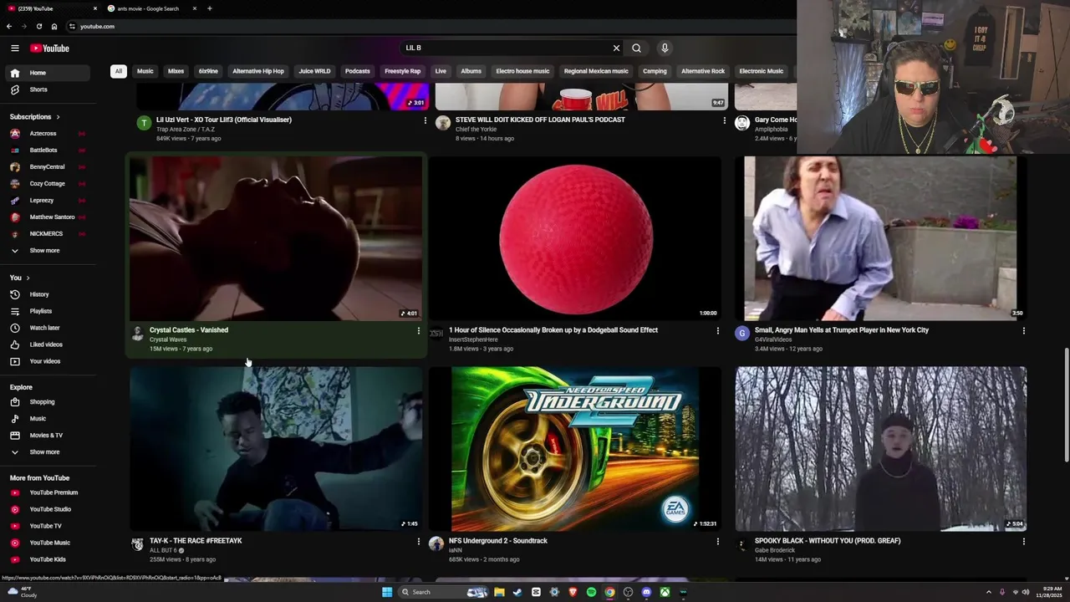Open options menu for Dodgeball Sound Effect video
Image resolution: width=1070 pixels, height=602 pixels.
point(717,331)
